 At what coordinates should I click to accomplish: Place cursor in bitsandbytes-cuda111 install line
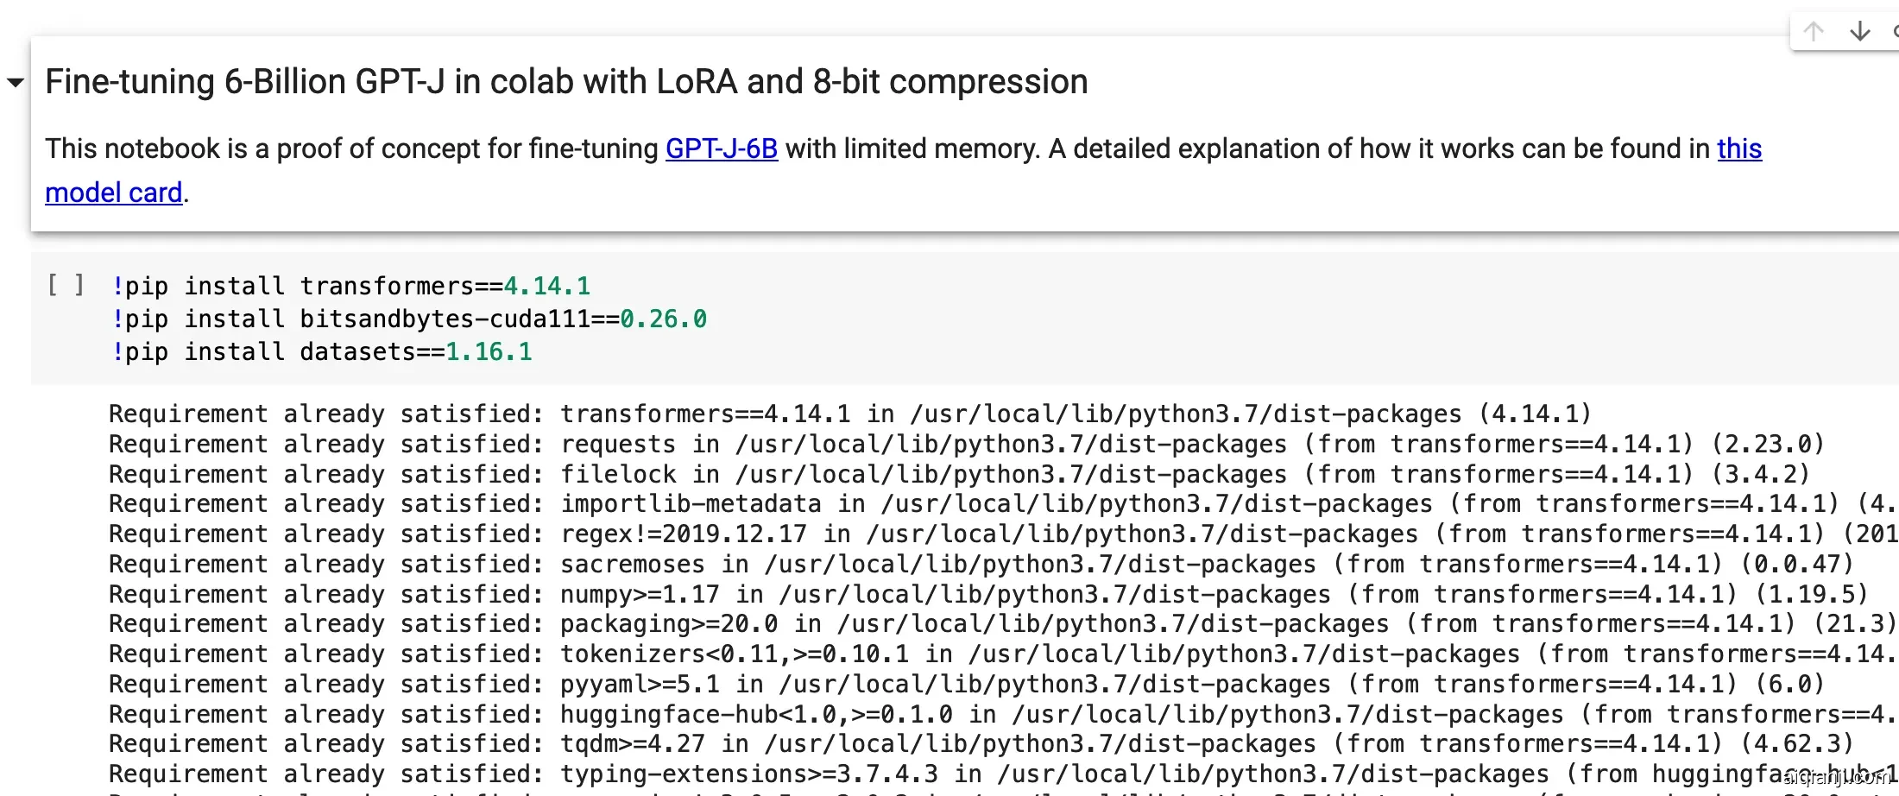(x=408, y=319)
